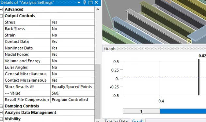Click the Result File Compression label
The height and width of the screenshot is (122, 206).
click(27, 100)
